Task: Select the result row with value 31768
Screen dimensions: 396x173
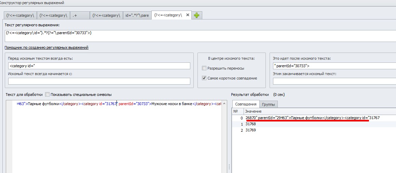Action: tap(251, 124)
